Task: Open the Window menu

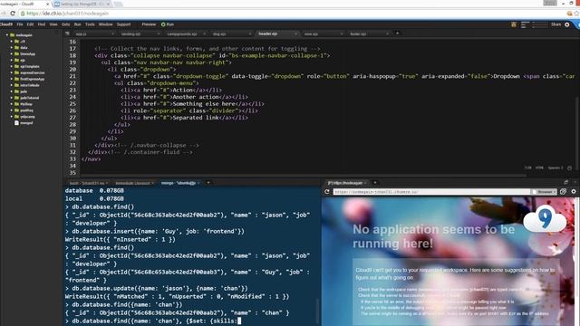Action: point(106,24)
